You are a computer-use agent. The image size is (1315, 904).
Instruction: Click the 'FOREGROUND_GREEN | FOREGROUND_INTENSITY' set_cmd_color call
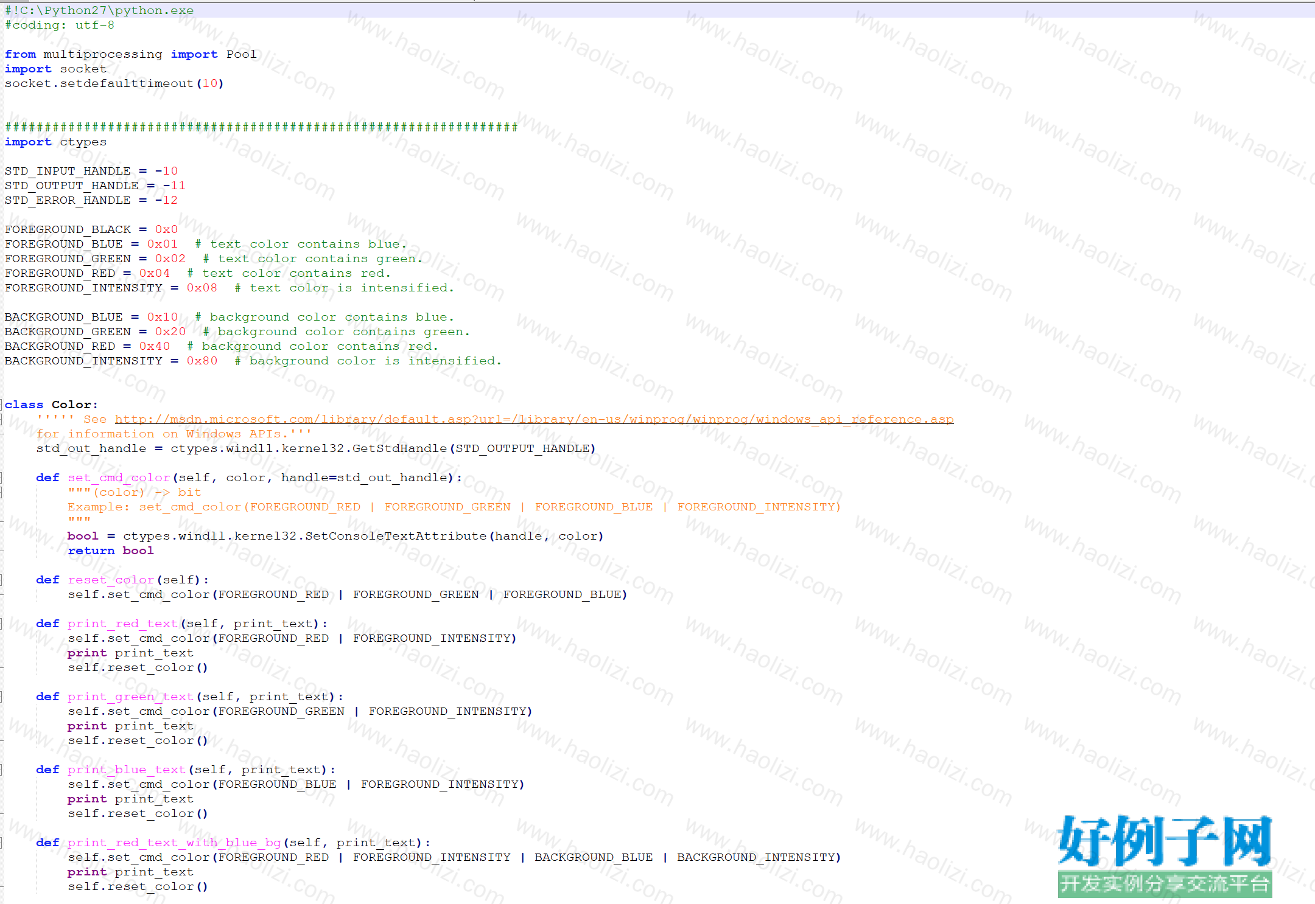pos(300,711)
